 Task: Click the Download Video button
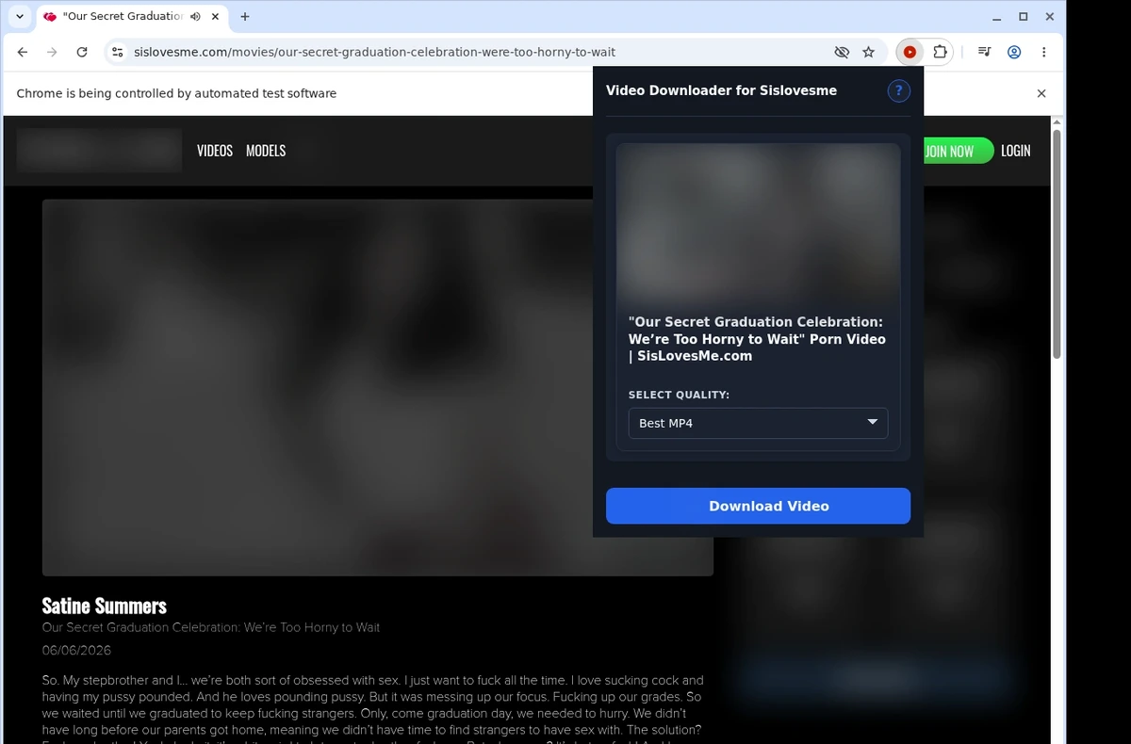pyautogui.click(x=758, y=506)
